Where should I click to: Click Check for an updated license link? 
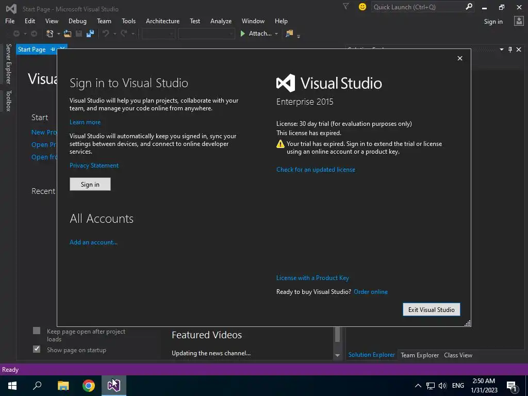click(x=316, y=169)
